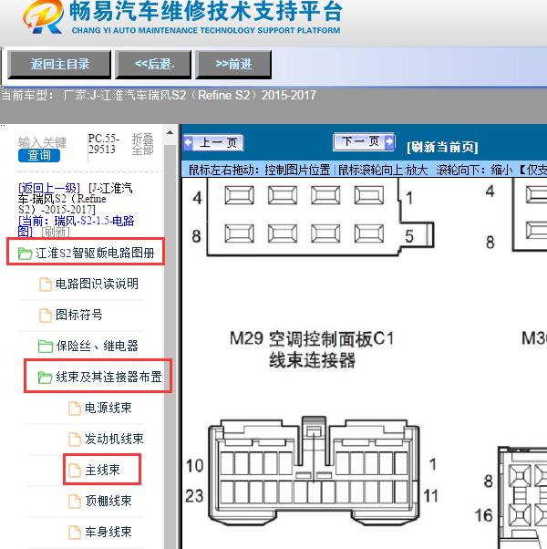Click the document icon beside 发动机线束
This screenshot has width=547, height=549.
[74, 439]
